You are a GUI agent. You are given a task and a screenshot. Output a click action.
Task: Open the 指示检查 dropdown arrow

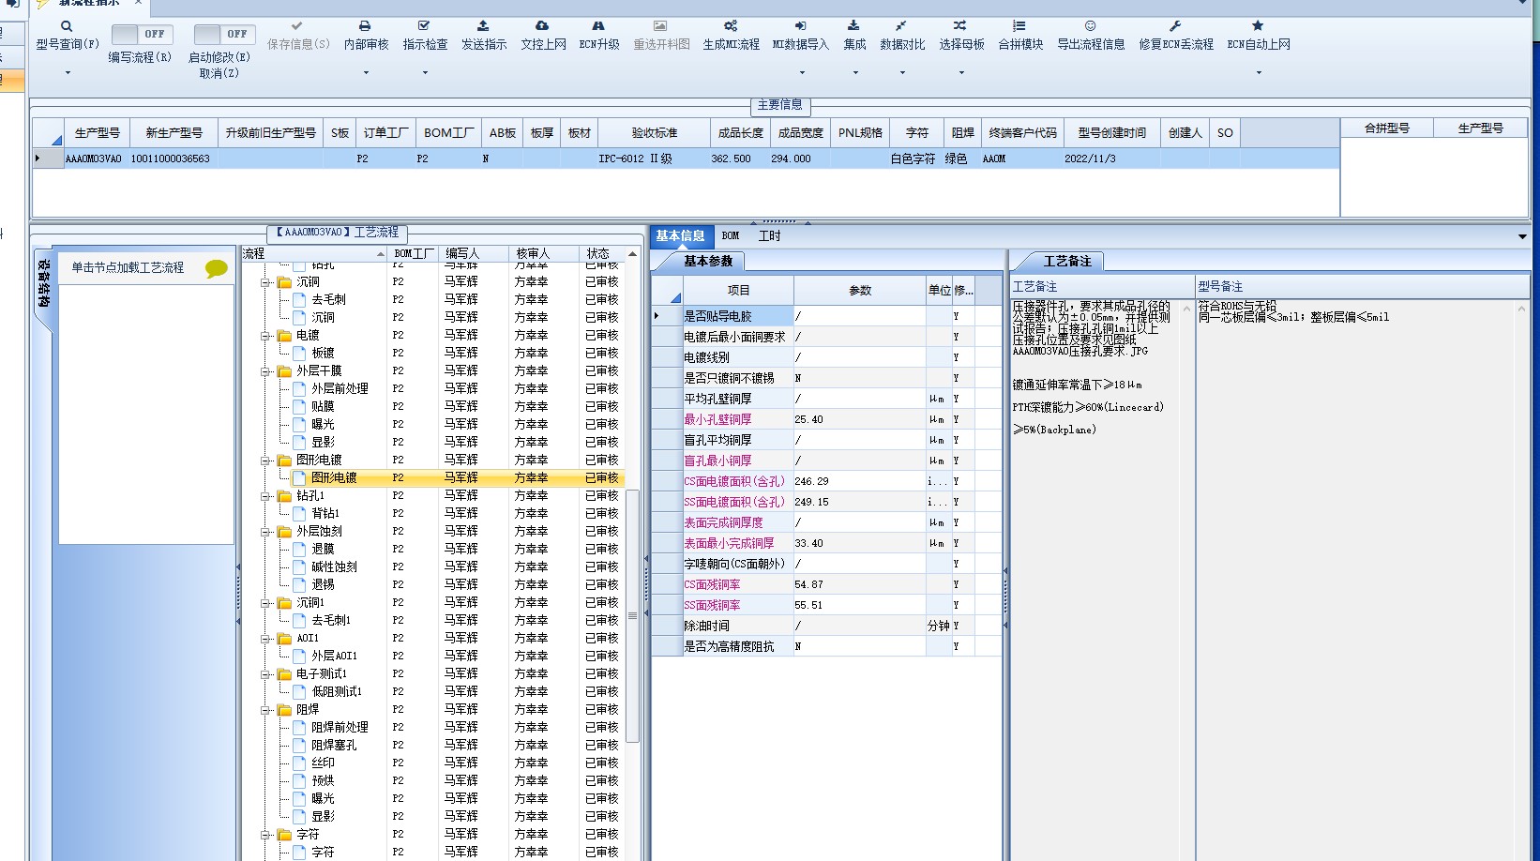425,73
